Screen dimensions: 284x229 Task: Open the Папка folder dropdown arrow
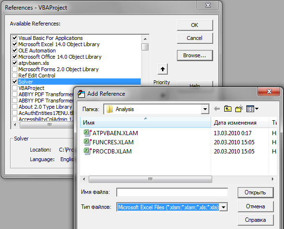pos(205,109)
